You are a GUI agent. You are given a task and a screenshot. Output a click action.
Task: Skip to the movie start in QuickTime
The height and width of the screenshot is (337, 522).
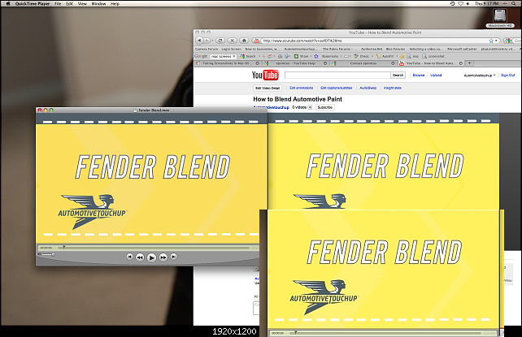point(129,257)
